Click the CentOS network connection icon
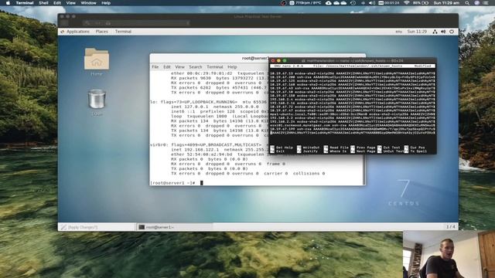This screenshot has height=278, width=495. pyautogui.click(x=435, y=32)
